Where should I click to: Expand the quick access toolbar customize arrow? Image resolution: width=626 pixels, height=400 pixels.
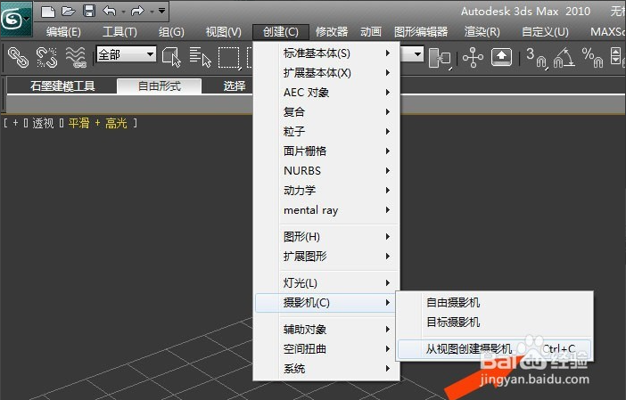click(x=161, y=11)
